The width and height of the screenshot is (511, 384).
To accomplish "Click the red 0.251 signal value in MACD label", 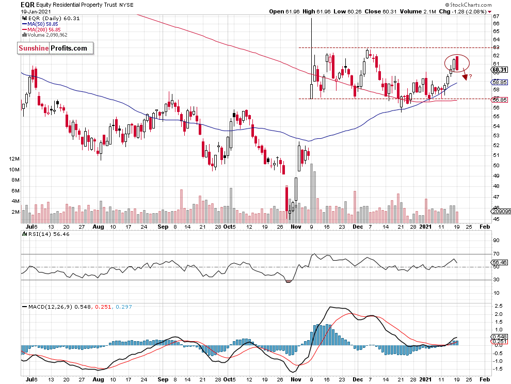I will coord(103,307).
